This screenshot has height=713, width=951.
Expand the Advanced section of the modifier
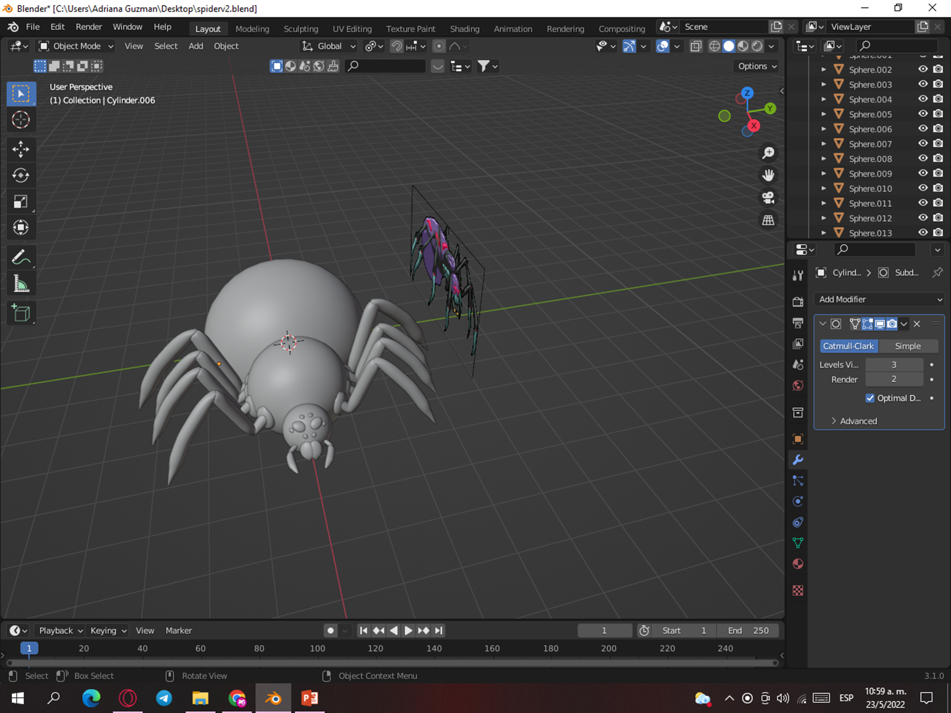[854, 421]
